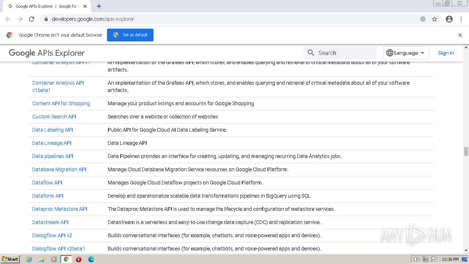
Task: Open Windows Explorer from taskbar
Action: [x=41, y=259]
